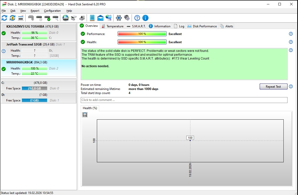Open the Report menu
The height and width of the screenshot is (195, 298).
(35, 11)
